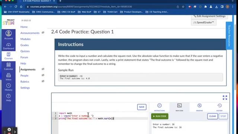Switch to the Grading panel tab
Image resolution: width=238 pixels, height=134 pixels.
pos(199,107)
